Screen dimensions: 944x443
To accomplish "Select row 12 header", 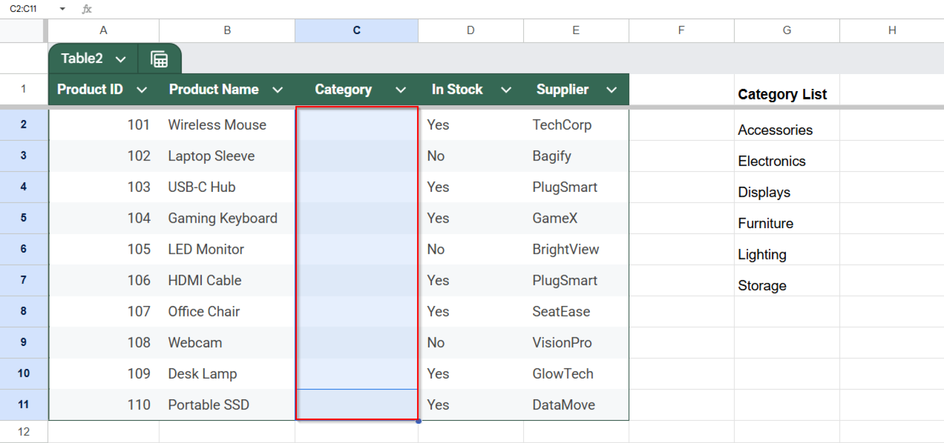I will (24, 431).
